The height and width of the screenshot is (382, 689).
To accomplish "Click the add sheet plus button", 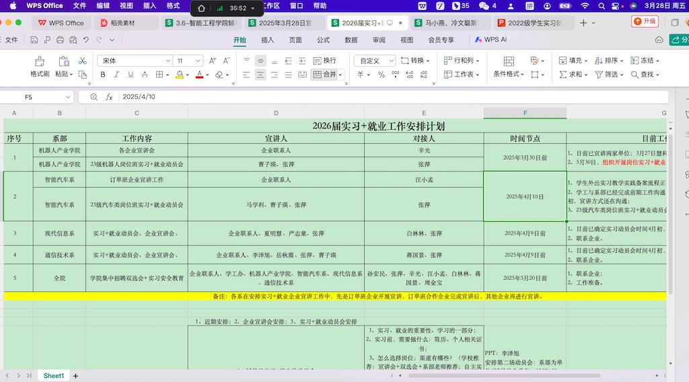I will point(75,376).
